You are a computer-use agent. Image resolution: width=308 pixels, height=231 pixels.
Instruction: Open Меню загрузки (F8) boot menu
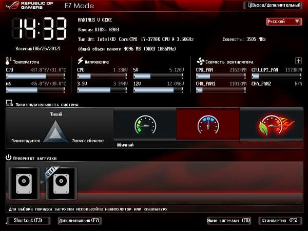pyautogui.click(x=229, y=220)
